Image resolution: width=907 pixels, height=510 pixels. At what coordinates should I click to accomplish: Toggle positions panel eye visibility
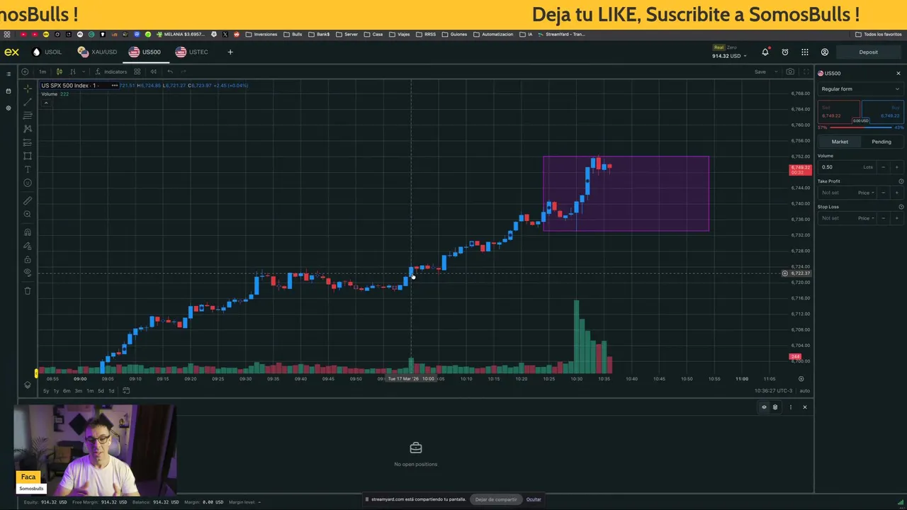(764, 407)
